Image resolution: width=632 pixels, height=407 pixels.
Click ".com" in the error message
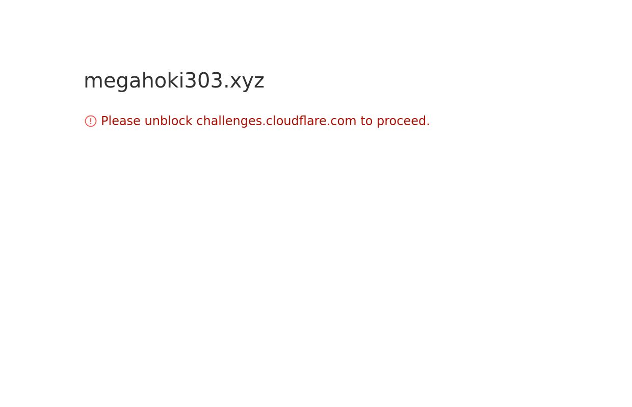(x=342, y=121)
